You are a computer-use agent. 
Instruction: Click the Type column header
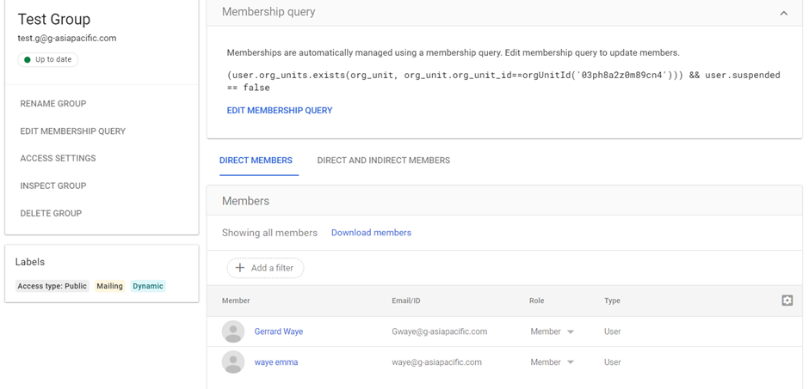[x=613, y=301]
